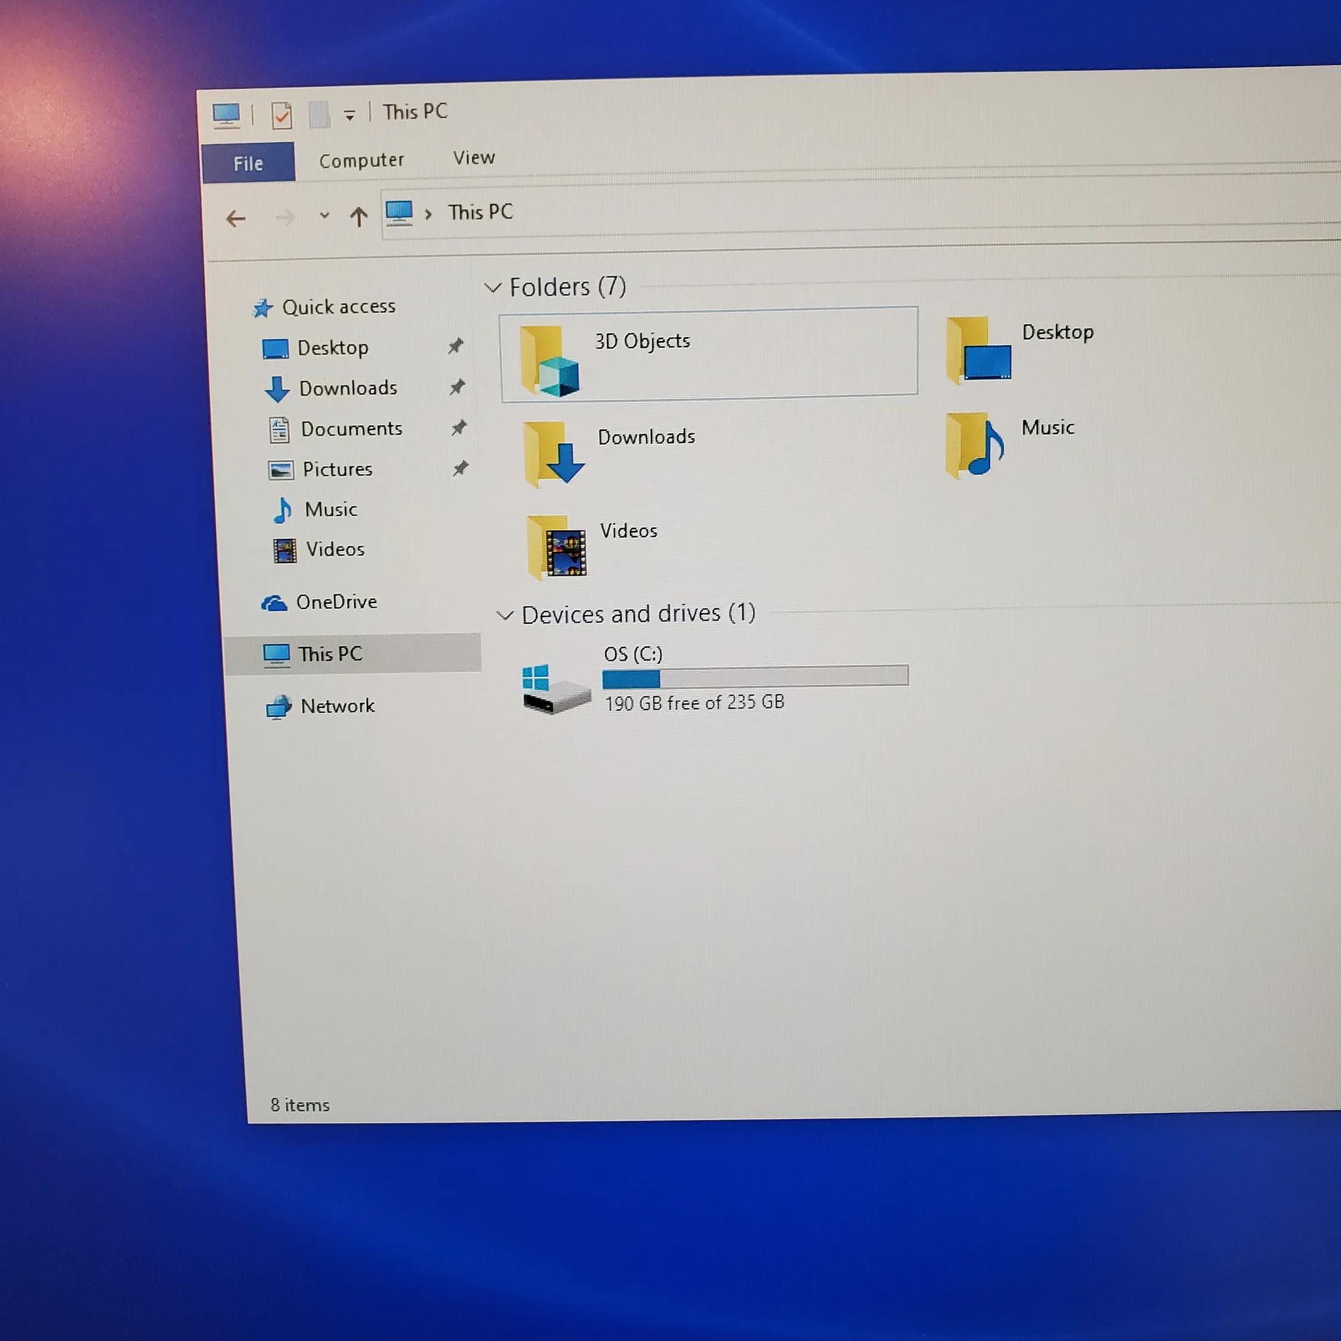Open Customize Quick Access Toolbar dropdown

click(x=349, y=115)
